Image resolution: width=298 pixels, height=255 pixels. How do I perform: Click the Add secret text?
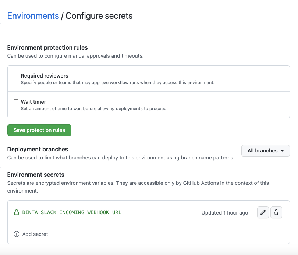click(35, 234)
